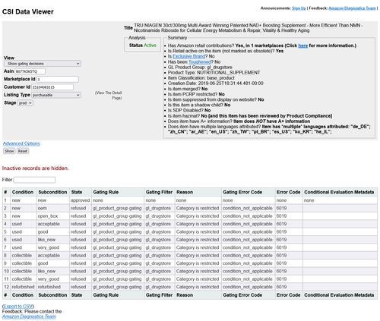Image resolution: width=380 pixels, height=321 pixels.
Task: Click the top Gating Filter column header
Action: click(159, 192)
